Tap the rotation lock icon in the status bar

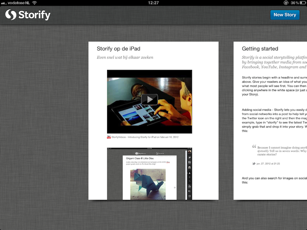point(286,3)
